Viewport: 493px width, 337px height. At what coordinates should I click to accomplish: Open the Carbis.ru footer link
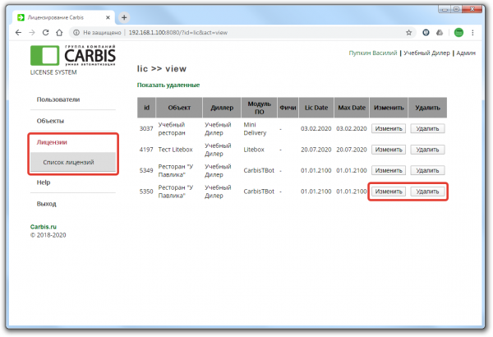pyautogui.click(x=45, y=225)
